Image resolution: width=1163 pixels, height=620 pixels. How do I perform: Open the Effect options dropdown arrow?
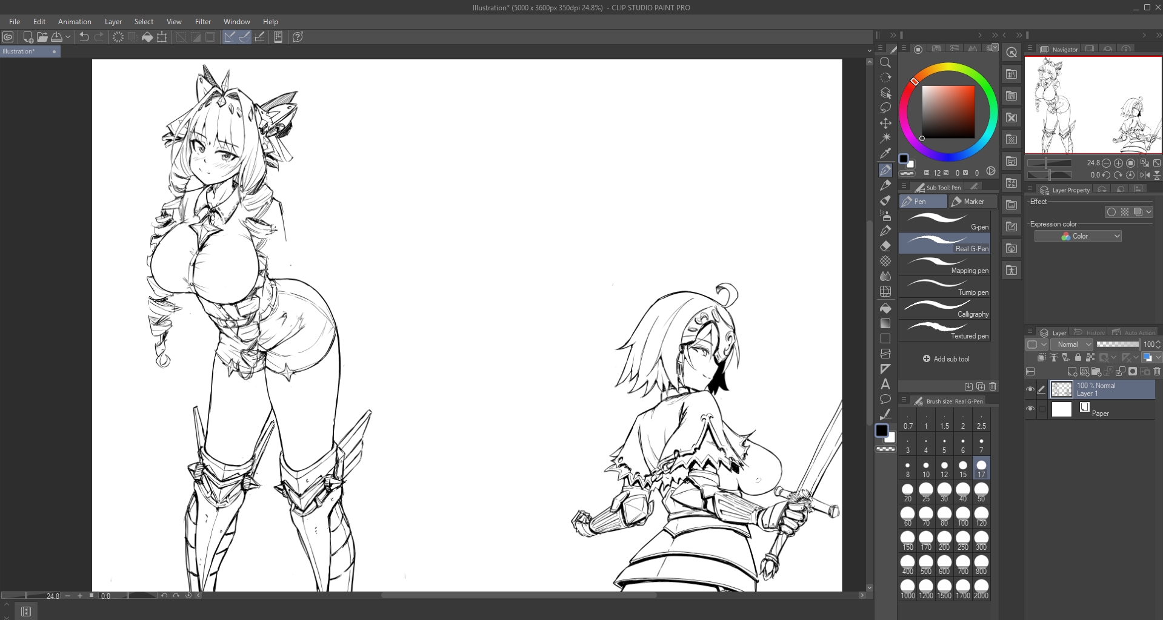(1149, 212)
